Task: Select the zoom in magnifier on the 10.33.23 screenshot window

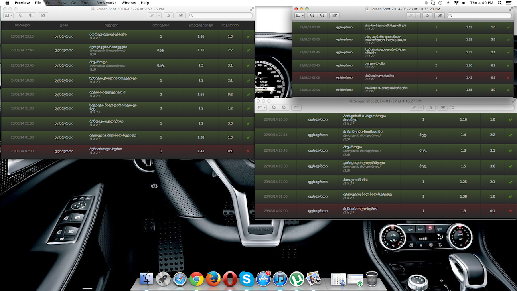Action: click(x=322, y=15)
